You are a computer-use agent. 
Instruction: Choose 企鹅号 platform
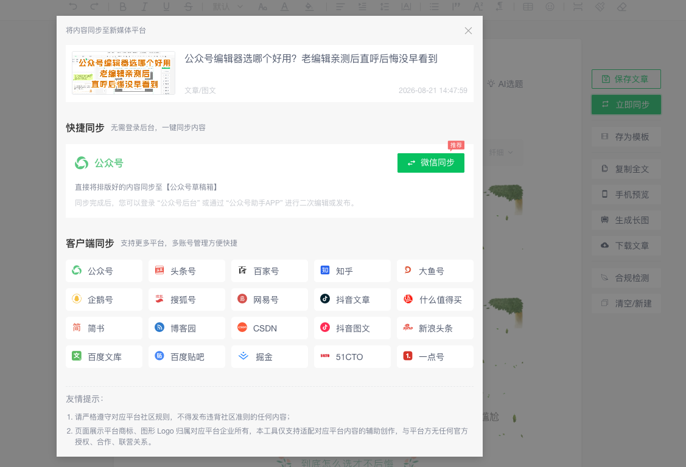[104, 300]
